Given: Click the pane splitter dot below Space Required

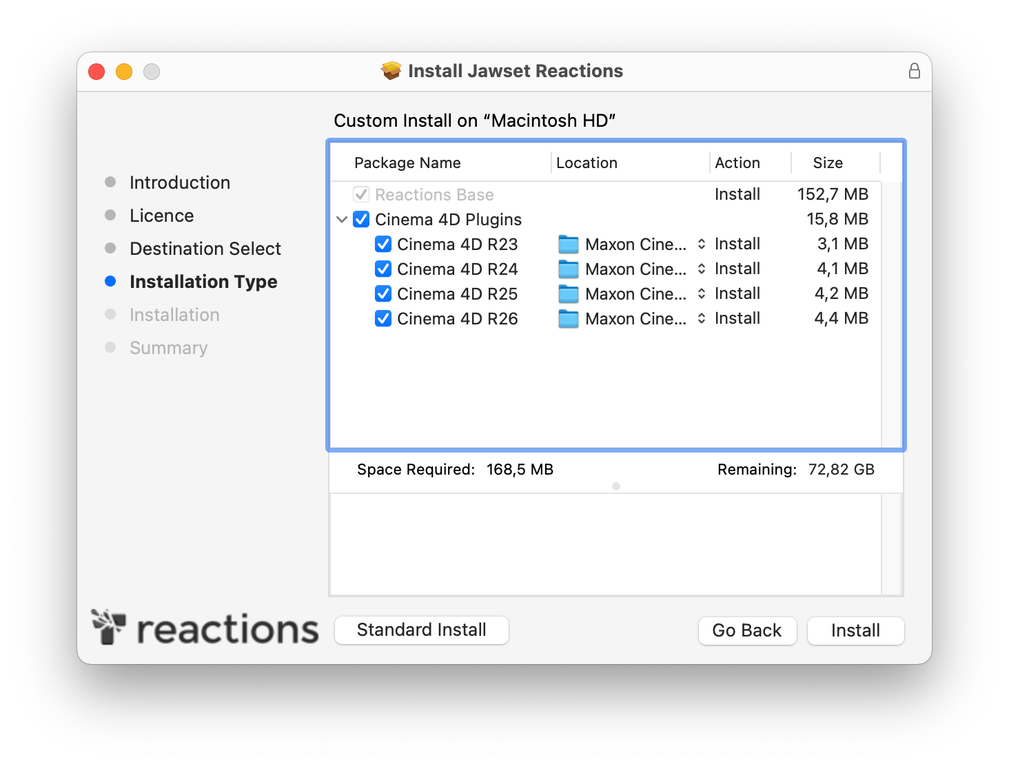Looking at the screenshot, I should (616, 486).
